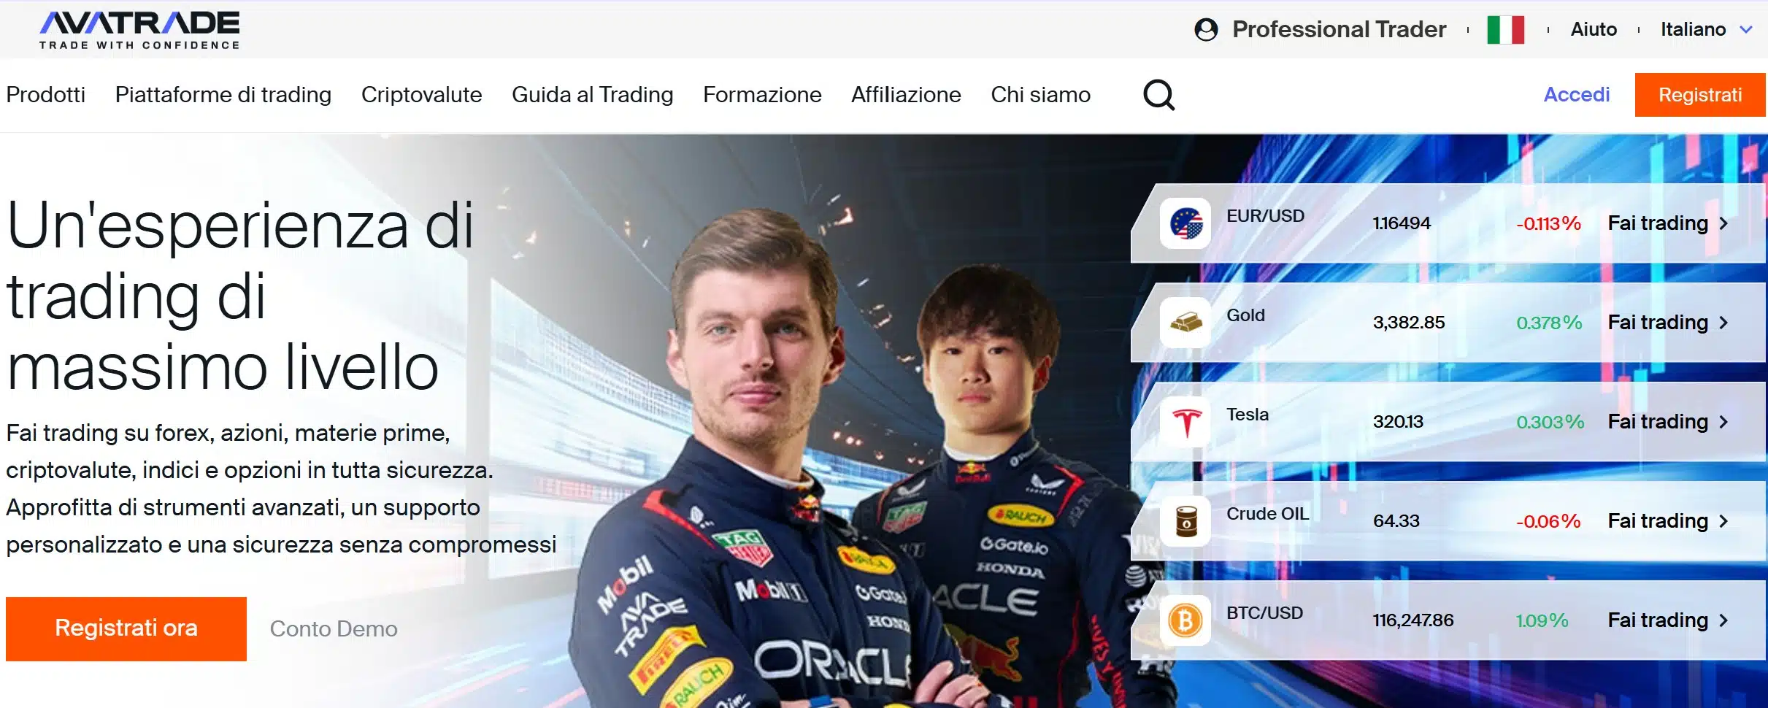Click the Italian flag icon
Screen dimensions: 1768x708
1505,30
